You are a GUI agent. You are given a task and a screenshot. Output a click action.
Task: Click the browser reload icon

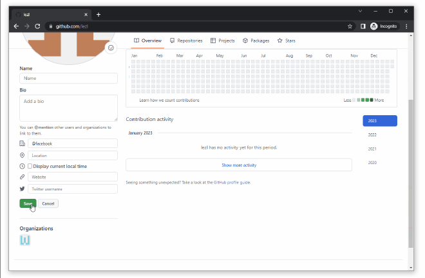click(x=37, y=26)
